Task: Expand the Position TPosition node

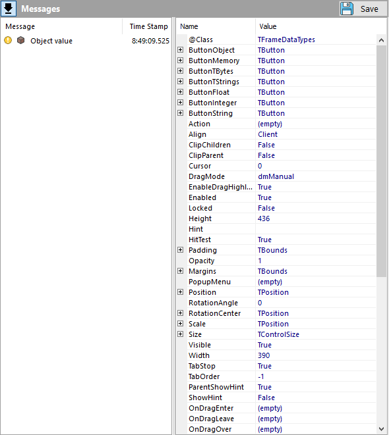Action: pyautogui.click(x=181, y=292)
